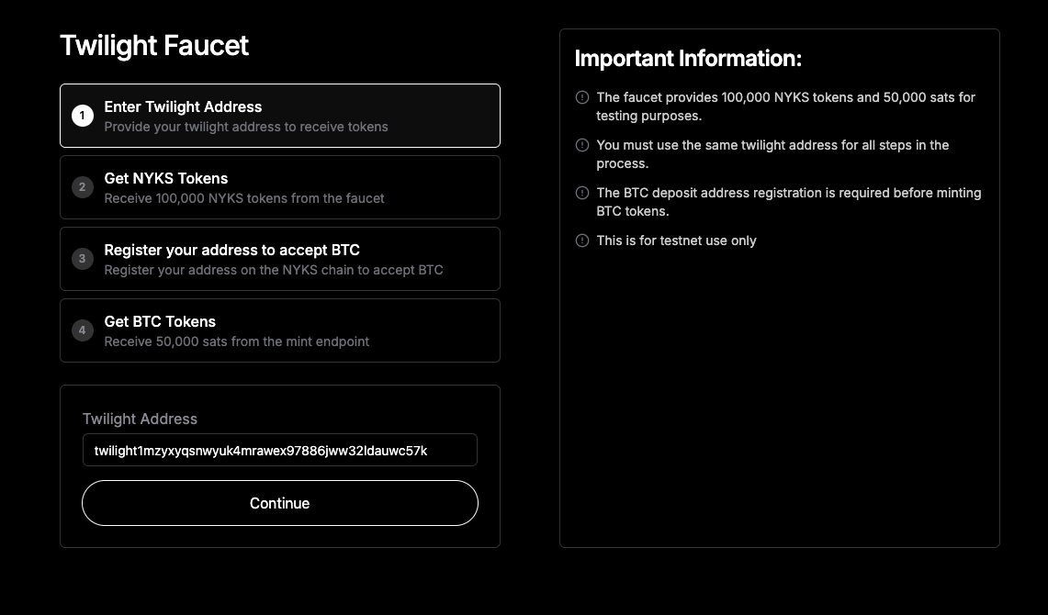Click the step 3 number circle

[x=83, y=259]
